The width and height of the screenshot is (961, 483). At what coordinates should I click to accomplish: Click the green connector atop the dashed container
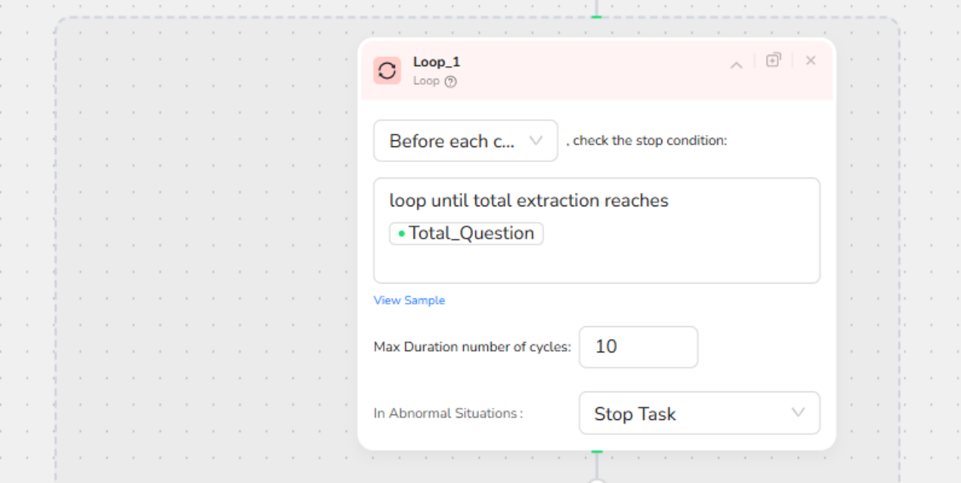click(596, 16)
